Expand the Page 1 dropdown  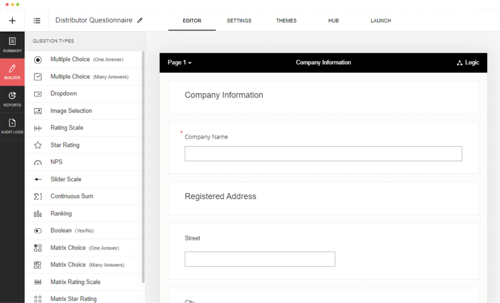179,62
